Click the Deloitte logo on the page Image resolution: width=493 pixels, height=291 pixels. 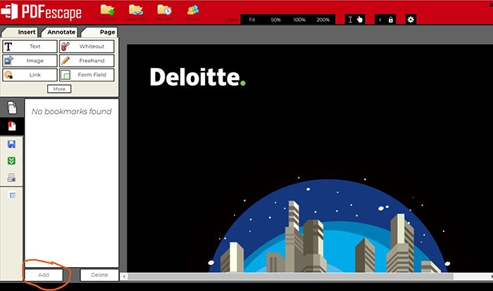[198, 77]
